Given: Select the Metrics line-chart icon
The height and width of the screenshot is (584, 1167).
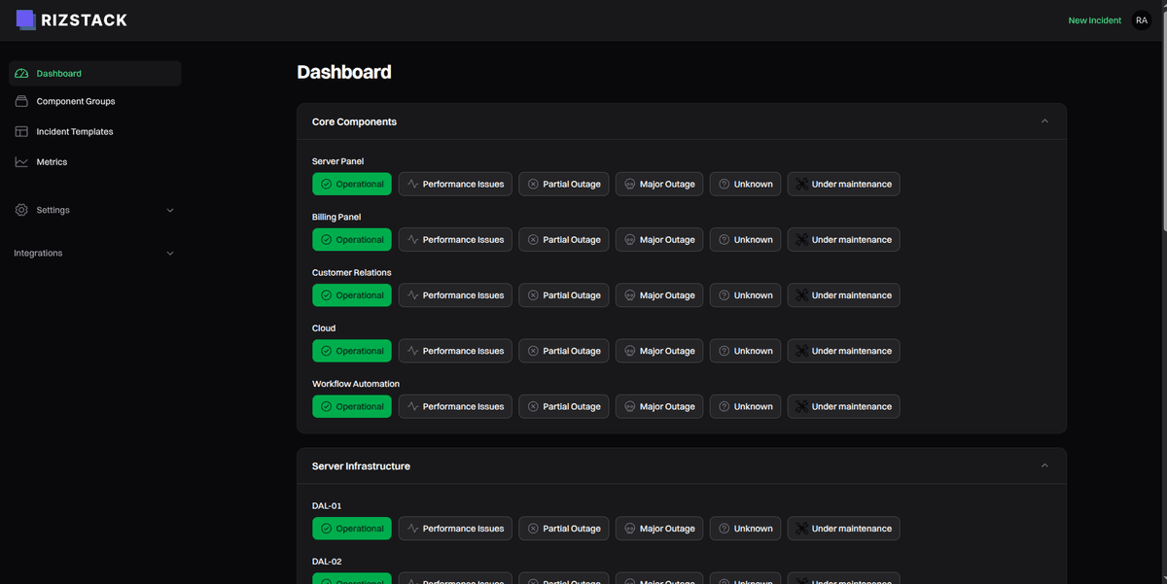Looking at the screenshot, I should [x=21, y=161].
